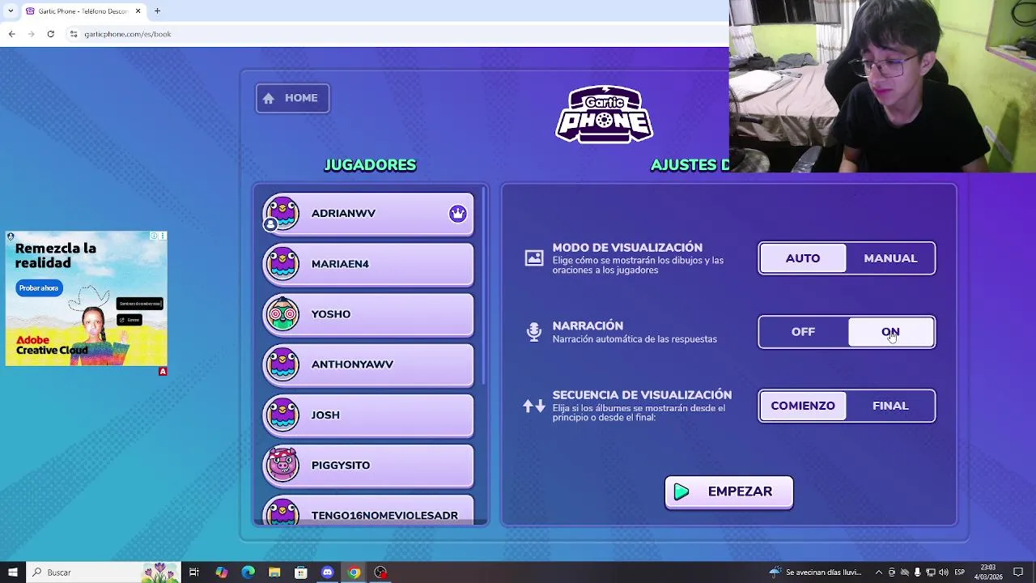Go to the HOME button
The height and width of the screenshot is (583, 1036).
pyautogui.click(x=292, y=98)
